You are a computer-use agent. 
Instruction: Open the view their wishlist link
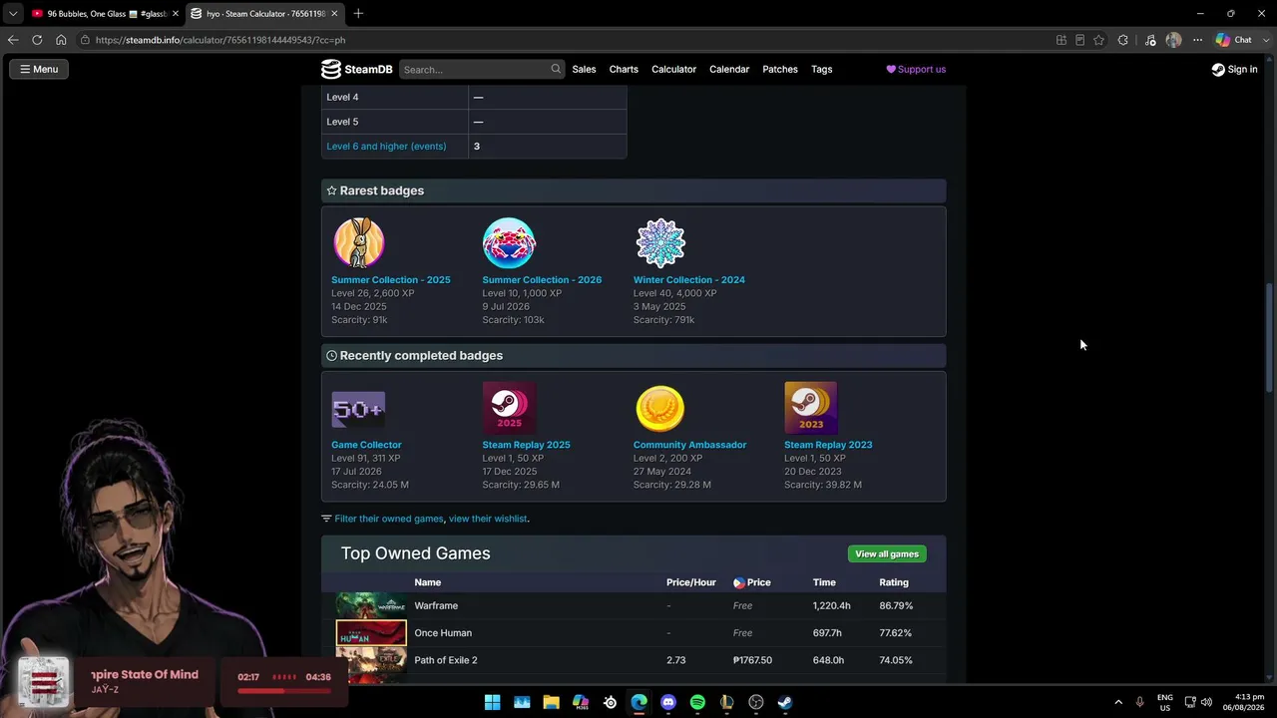click(488, 519)
